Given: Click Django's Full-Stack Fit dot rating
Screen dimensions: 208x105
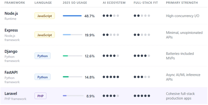Looking at the screenshot, I should coord(142,56).
